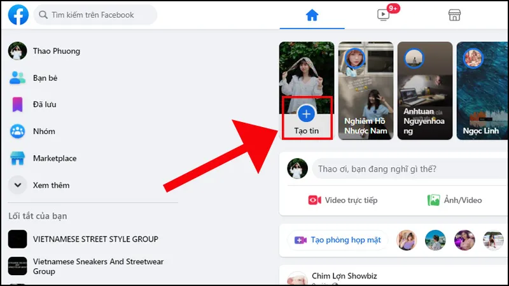Click the avatar beside the post composer

[x=297, y=168]
